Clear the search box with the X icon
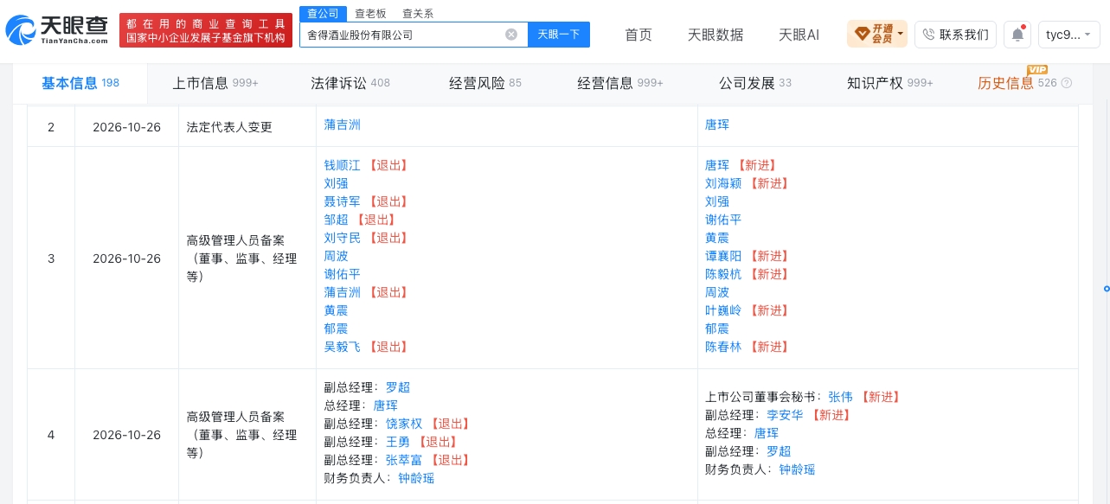This screenshot has height=504, width=1110. [511, 35]
